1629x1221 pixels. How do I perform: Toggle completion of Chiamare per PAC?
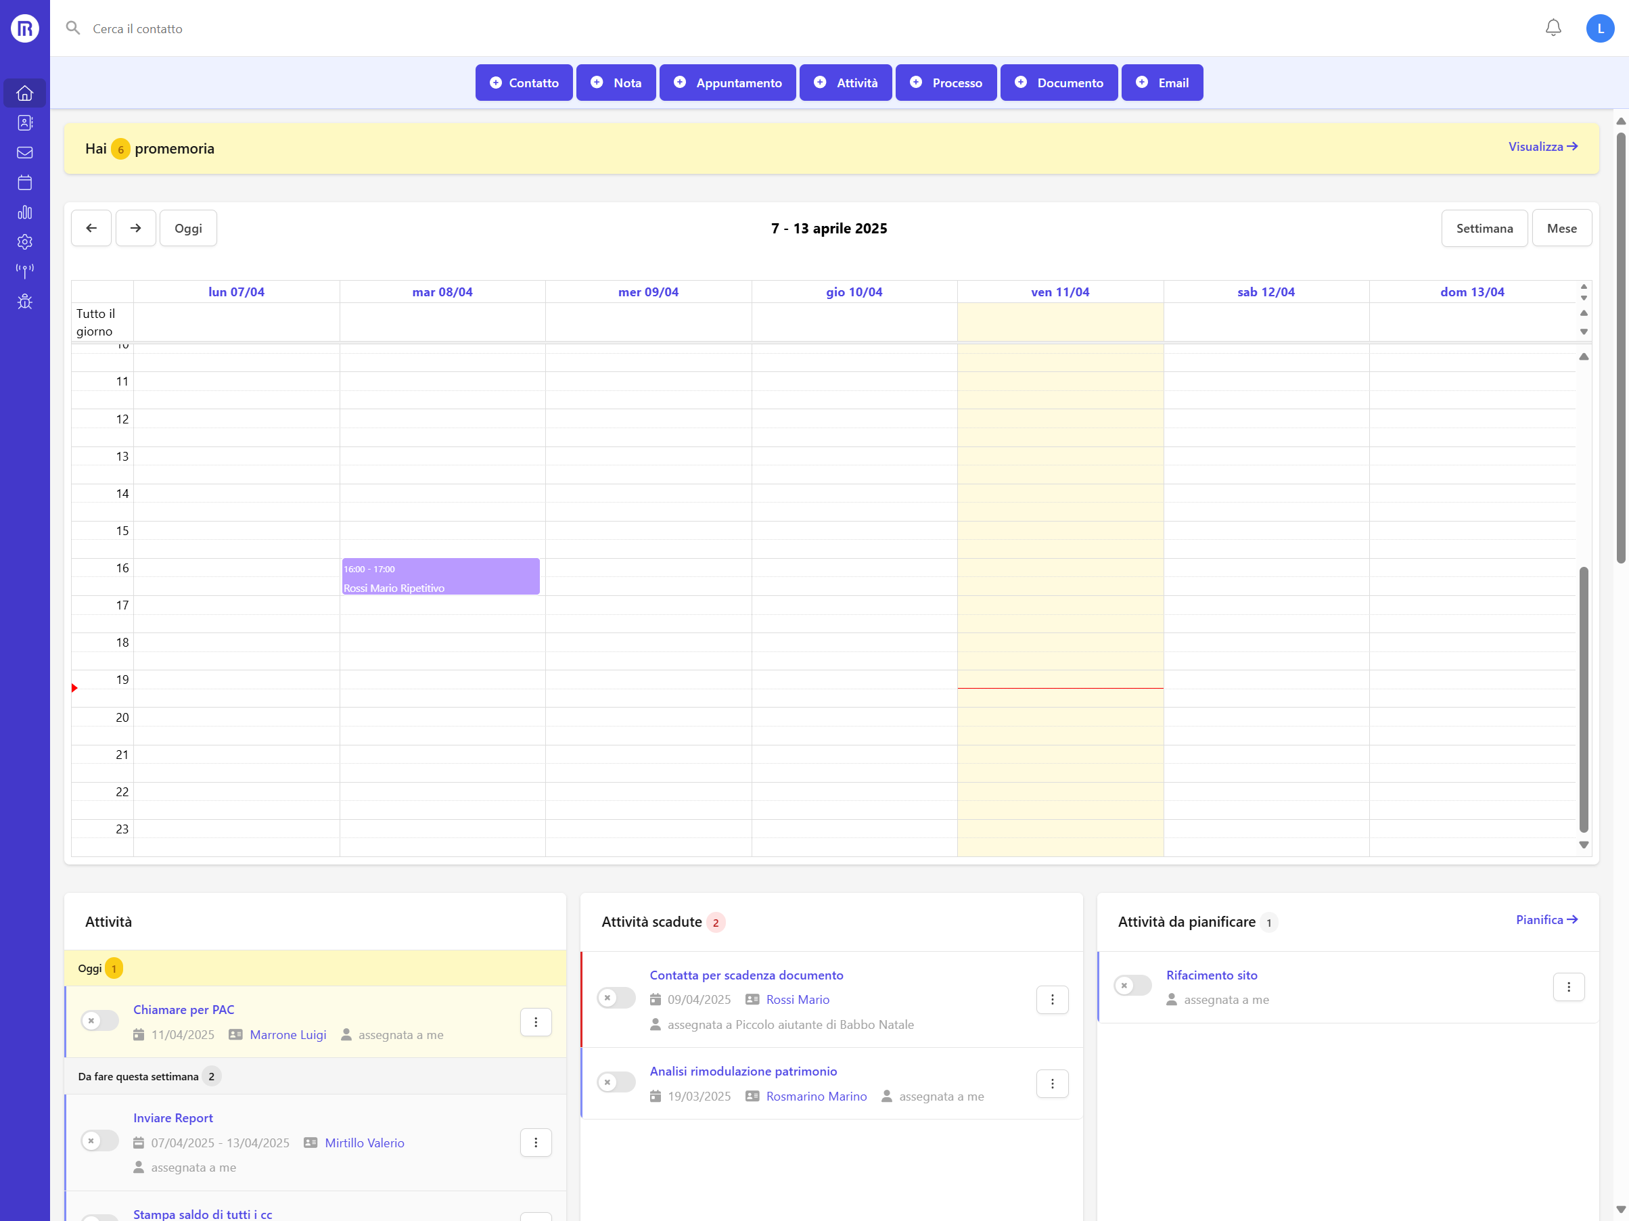point(99,1021)
